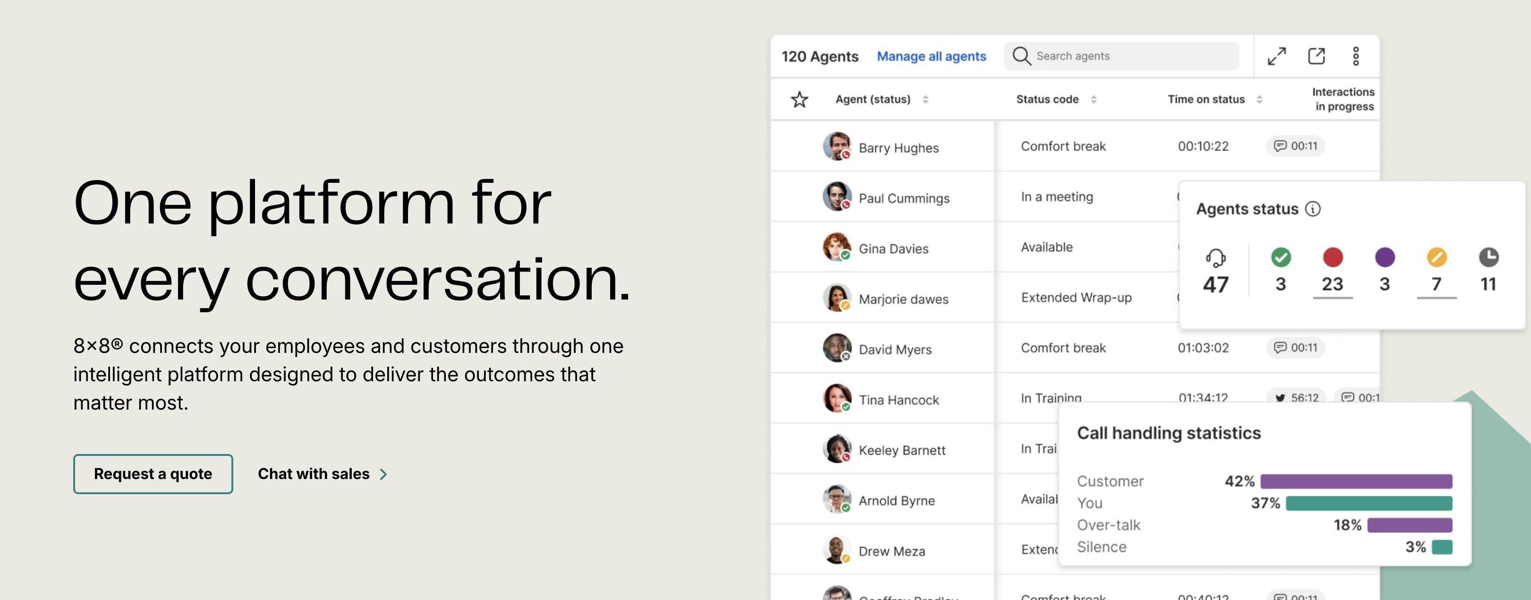Click Barry Hughes chat interaction 00:11 badge
This screenshot has width=1531, height=600.
(x=1296, y=146)
